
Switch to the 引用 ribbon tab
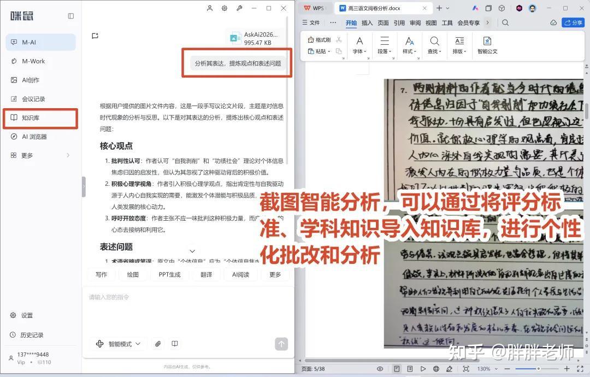(x=399, y=23)
